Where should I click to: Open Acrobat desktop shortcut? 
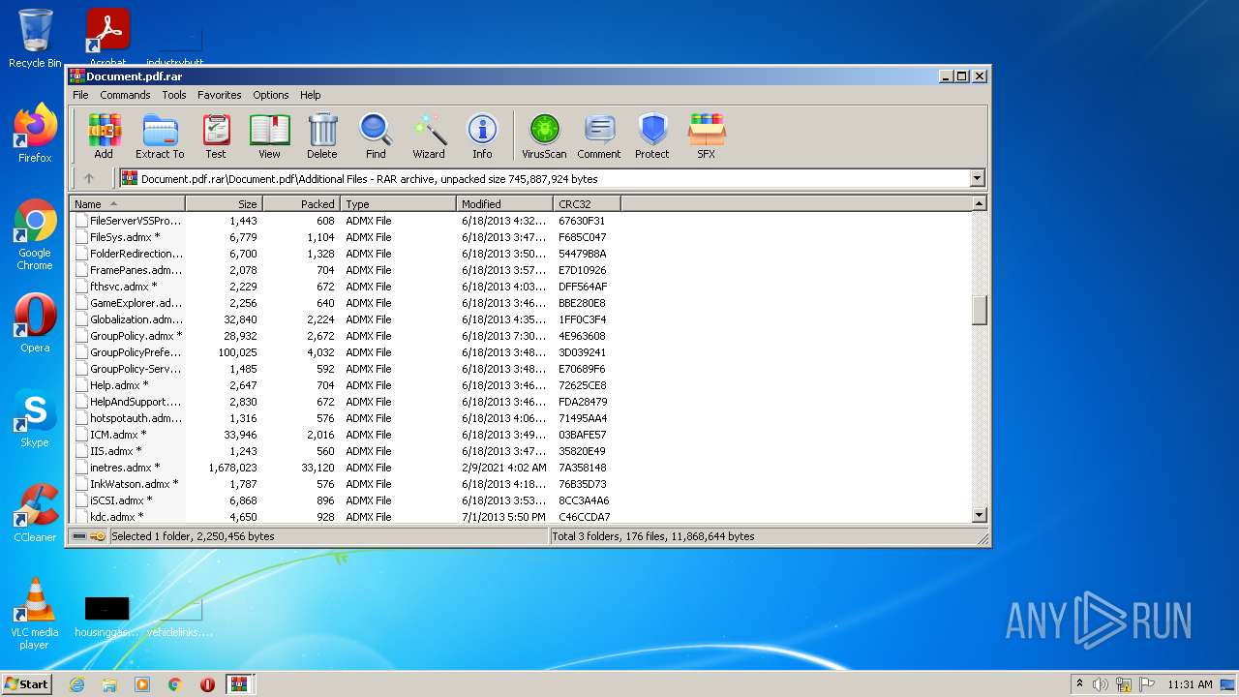coord(108,37)
